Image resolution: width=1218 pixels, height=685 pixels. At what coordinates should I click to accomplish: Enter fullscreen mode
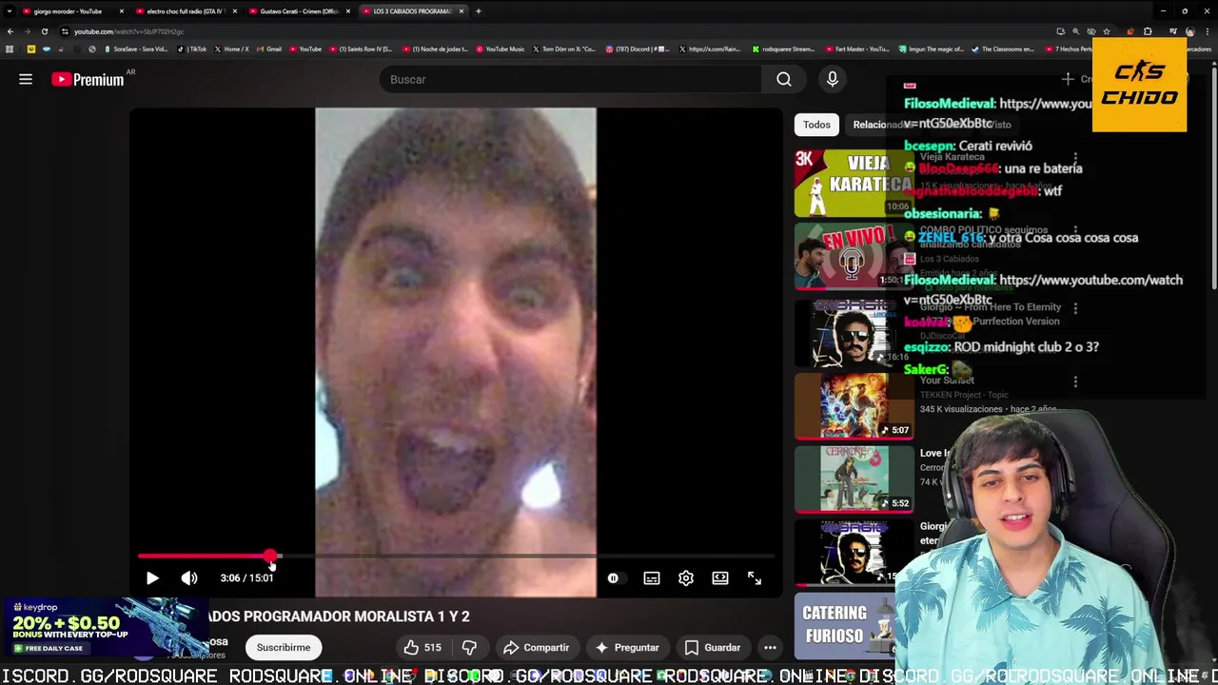[x=755, y=577]
